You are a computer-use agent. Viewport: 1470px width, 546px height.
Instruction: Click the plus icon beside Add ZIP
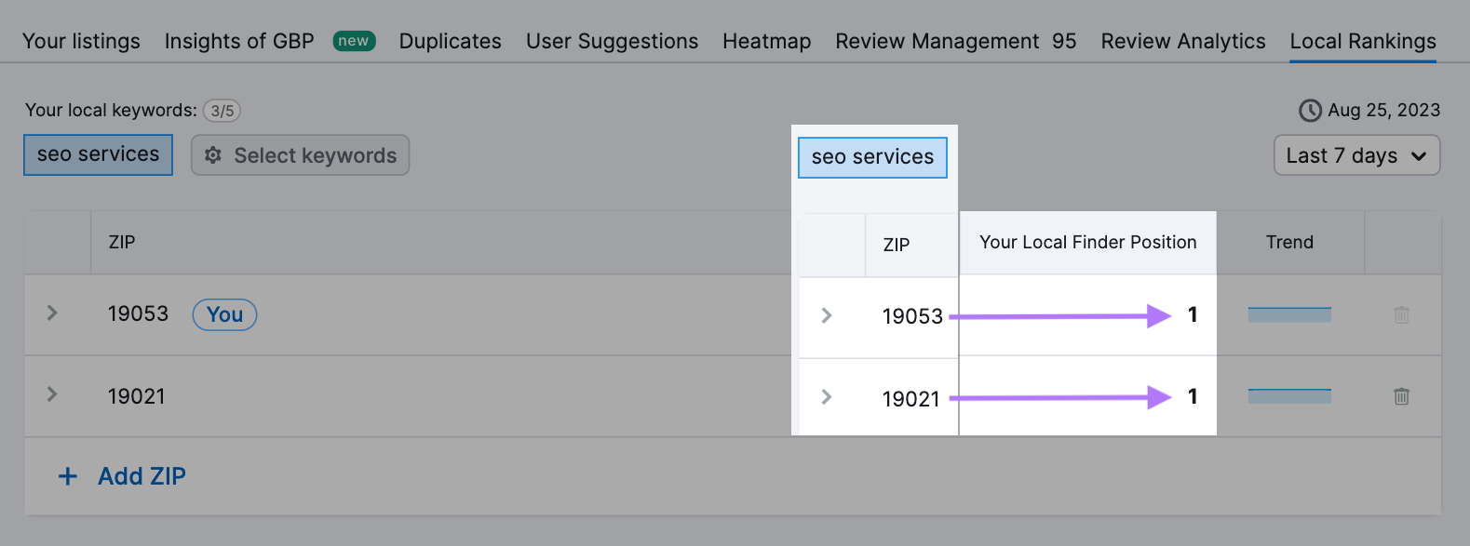68,476
